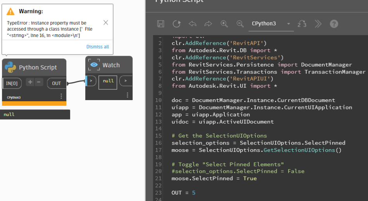Click 'RevitServices' string on line 4
The height and width of the screenshot is (201, 368).
pos(255,58)
